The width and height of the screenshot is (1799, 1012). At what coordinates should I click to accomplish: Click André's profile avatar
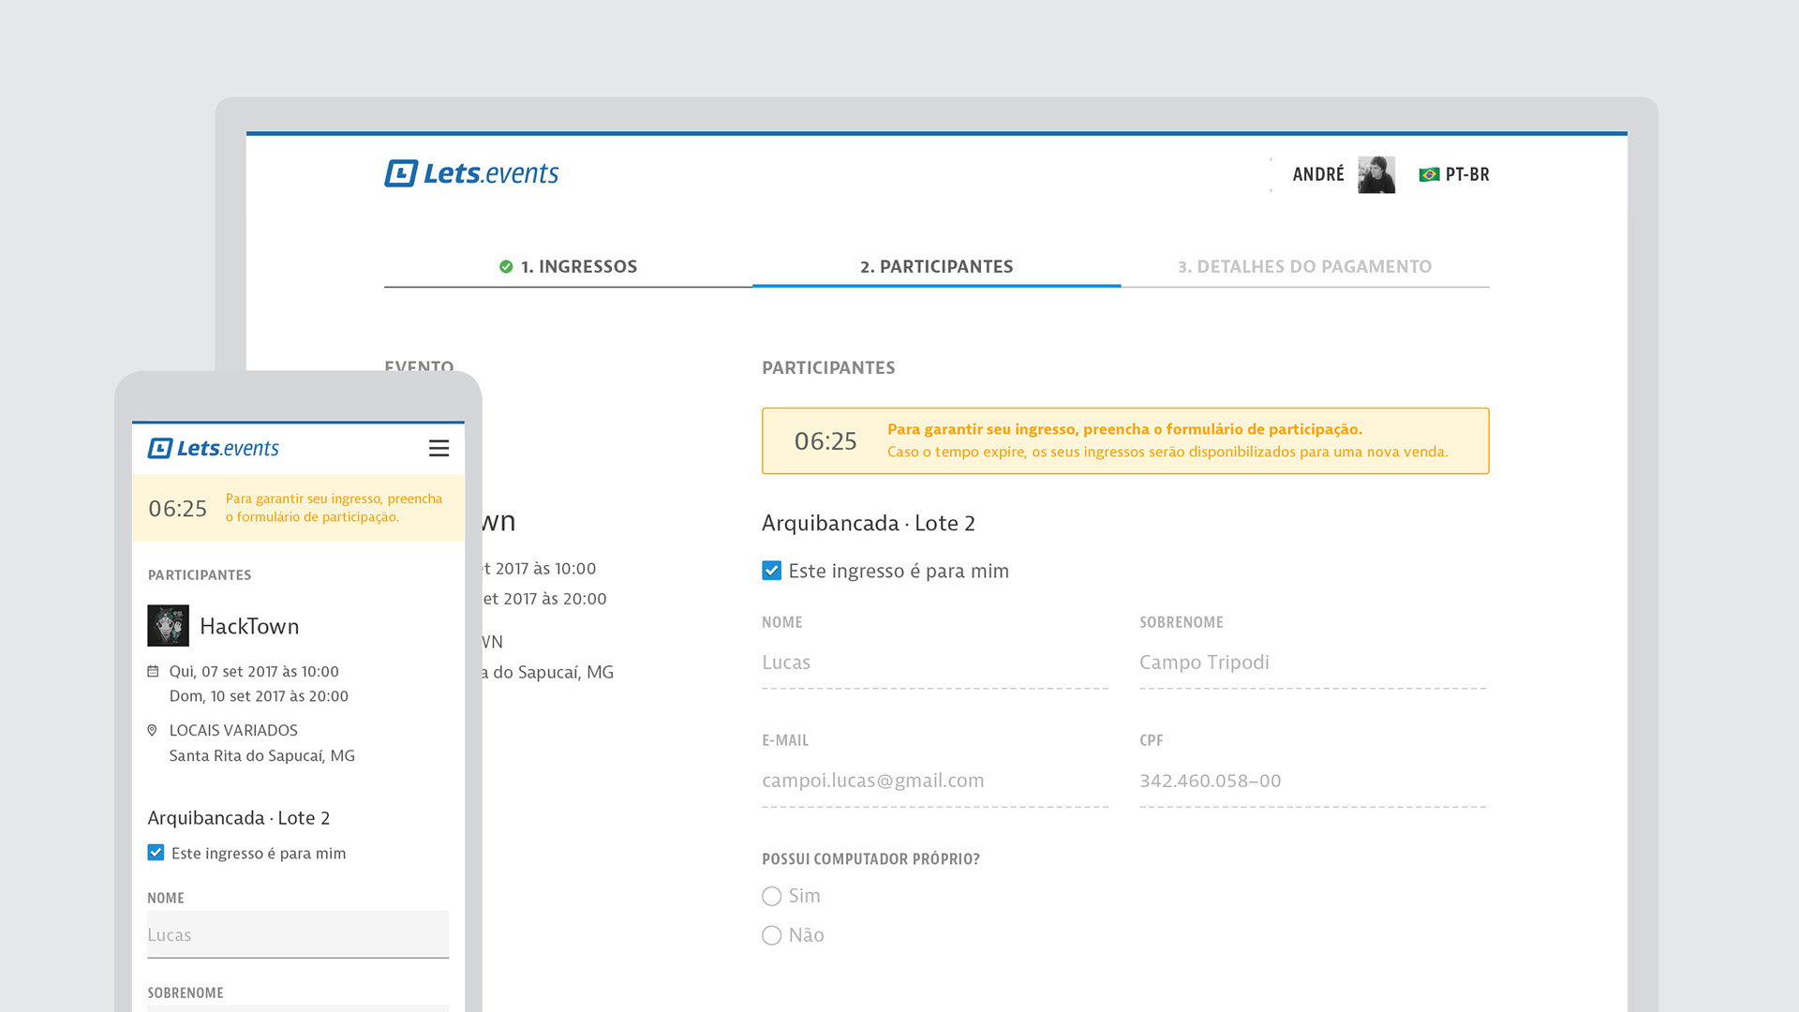[x=1375, y=174]
